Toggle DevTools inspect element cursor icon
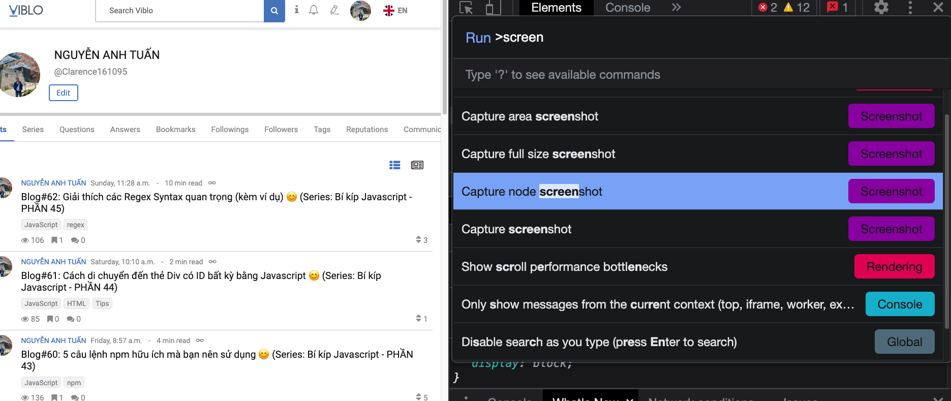The width and height of the screenshot is (951, 401). (x=466, y=8)
